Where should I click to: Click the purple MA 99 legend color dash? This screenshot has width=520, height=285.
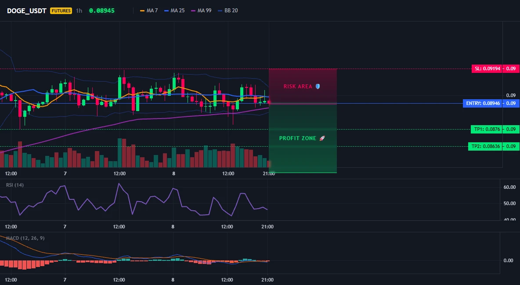click(193, 11)
